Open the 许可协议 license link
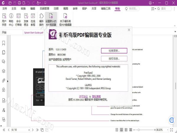 point(83,96)
